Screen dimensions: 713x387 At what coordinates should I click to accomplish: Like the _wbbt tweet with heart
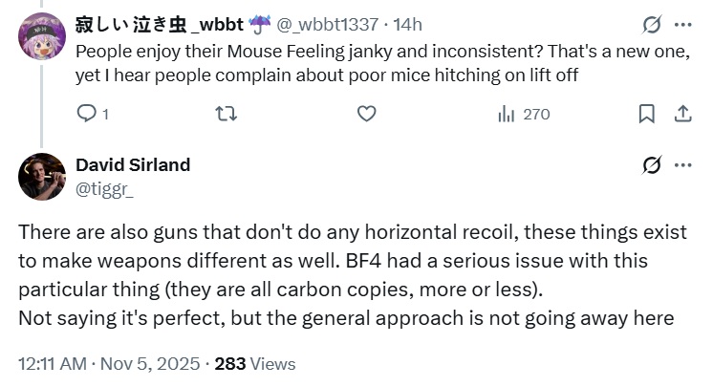click(366, 114)
